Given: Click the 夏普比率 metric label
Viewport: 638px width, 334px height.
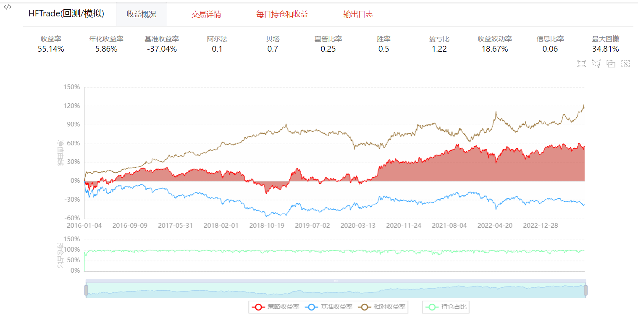Looking at the screenshot, I should [328, 39].
